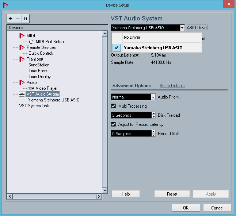Click the Video red icon
The width and height of the screenshot is (236, 216).
coord(22,82)
